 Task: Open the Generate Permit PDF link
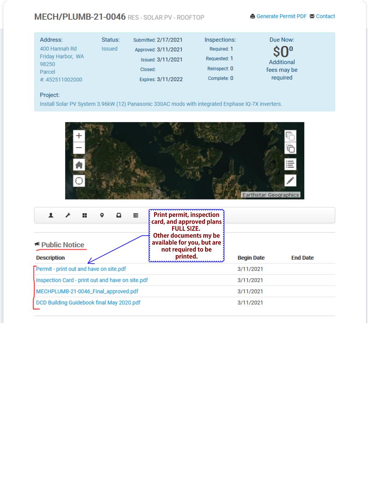click(281, 16)
